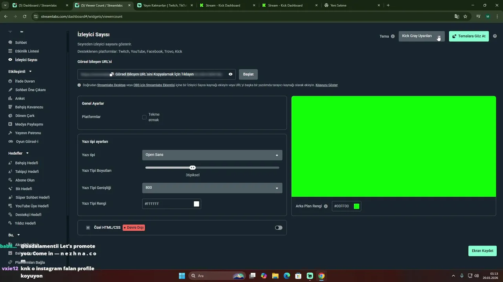The height and width of the screenshot is (282, 503).
Task: Open Google Translate icon in address bar
Action: point(457,16)
